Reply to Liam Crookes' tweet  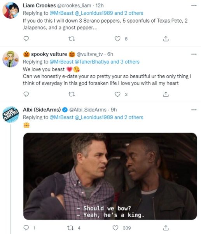pos(26,39)
